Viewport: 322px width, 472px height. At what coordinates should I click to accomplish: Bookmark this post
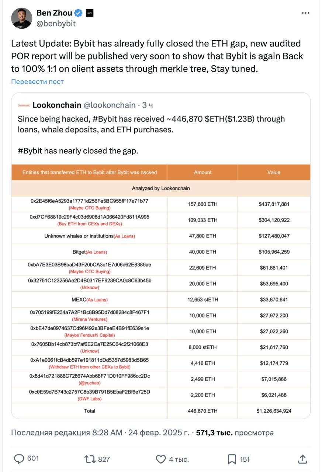232,459
